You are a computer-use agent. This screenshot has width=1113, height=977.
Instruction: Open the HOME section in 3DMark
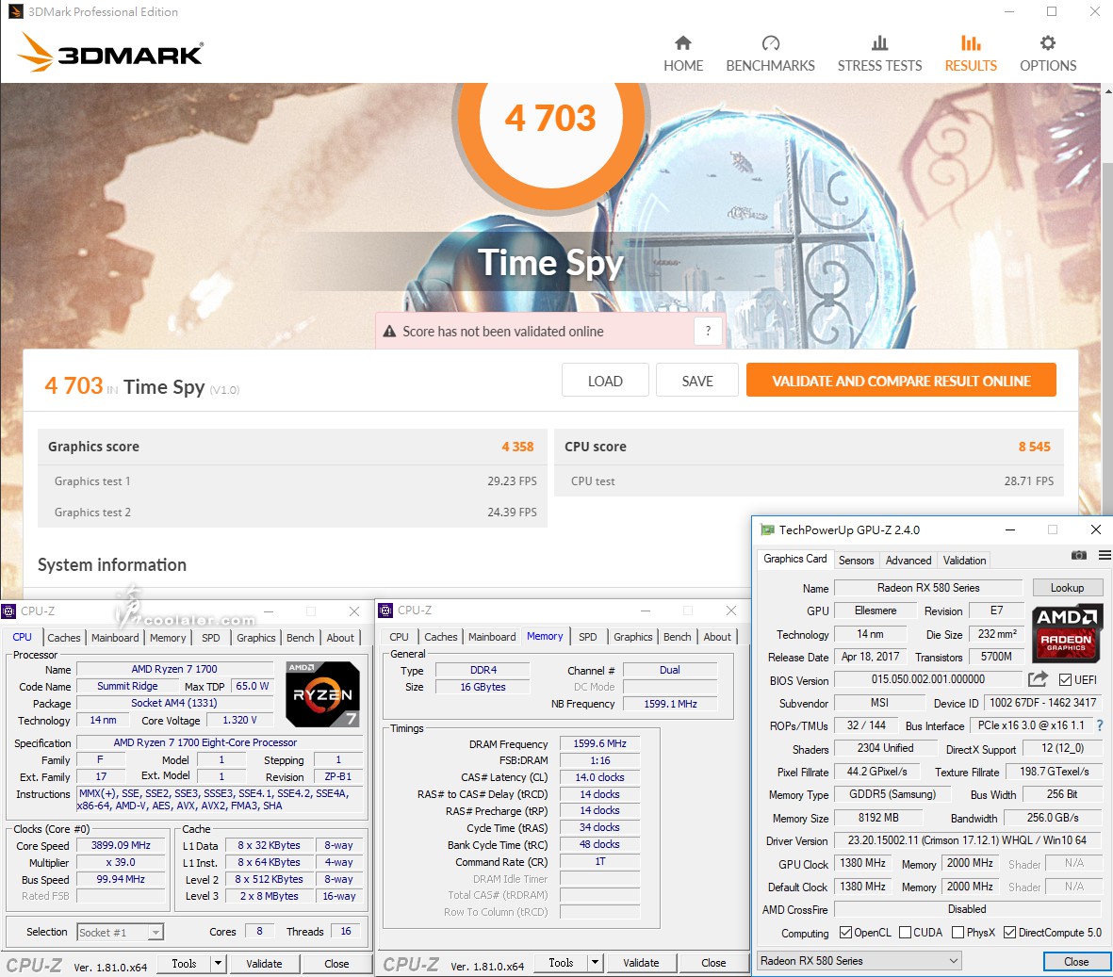683,54
